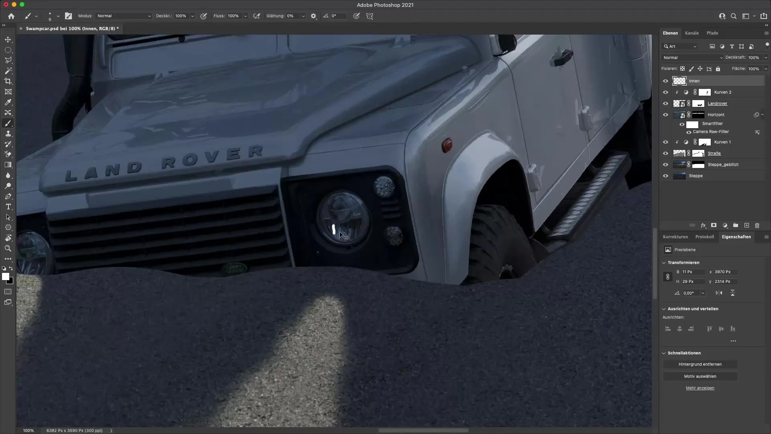The width and height of the screenshot is (771, 434).
Task: Hide the Landrover layer
Action: [665, 103]
